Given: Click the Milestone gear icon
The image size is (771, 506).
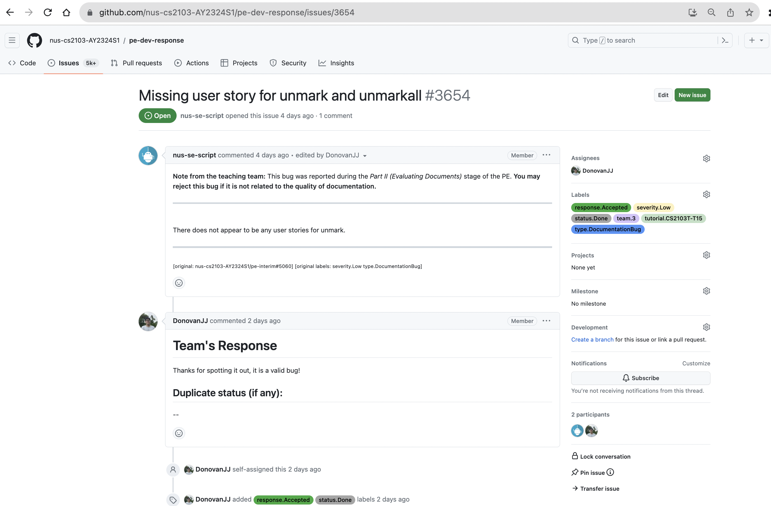Looking at the screenshot, I should click(x=706, y=291).
